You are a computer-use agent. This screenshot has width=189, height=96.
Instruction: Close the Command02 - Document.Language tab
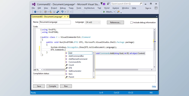pos(68,17)
